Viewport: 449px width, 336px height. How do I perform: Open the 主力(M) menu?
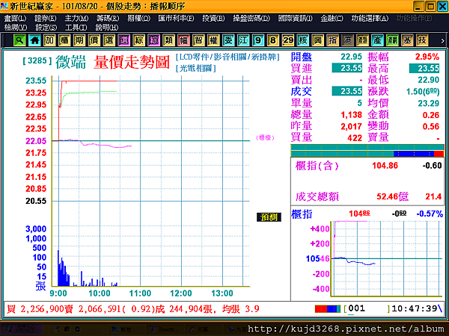pos(76,19)
